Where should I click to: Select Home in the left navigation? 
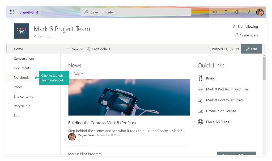[x=33, y=49]
